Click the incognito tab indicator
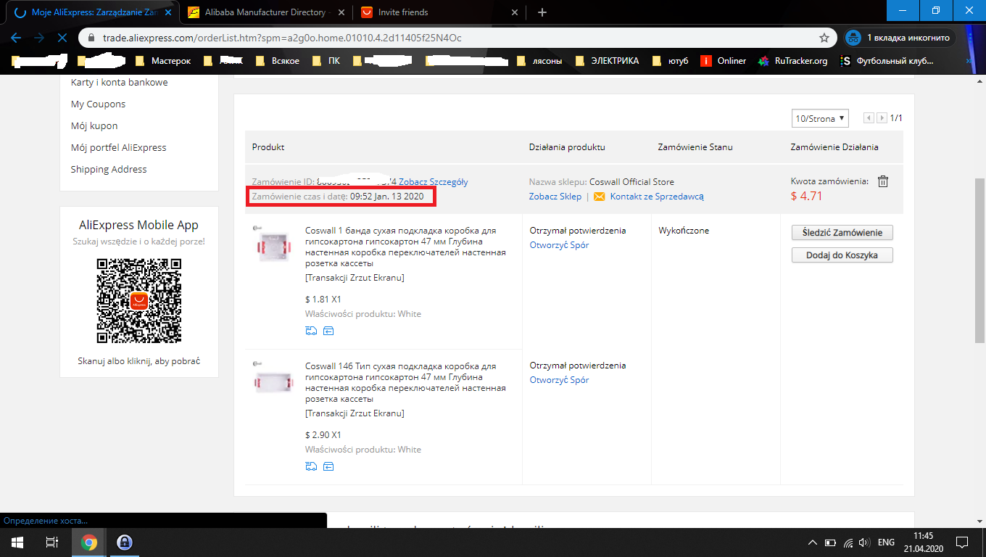 coord(900,38)
